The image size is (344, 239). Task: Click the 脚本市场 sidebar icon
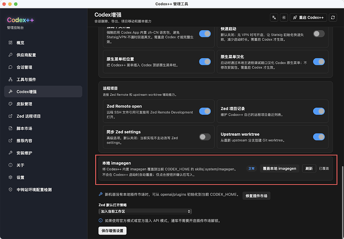(10, 128)
